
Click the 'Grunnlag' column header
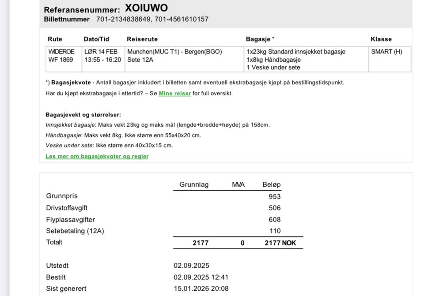pyautogui.click(x=194, y=185)
